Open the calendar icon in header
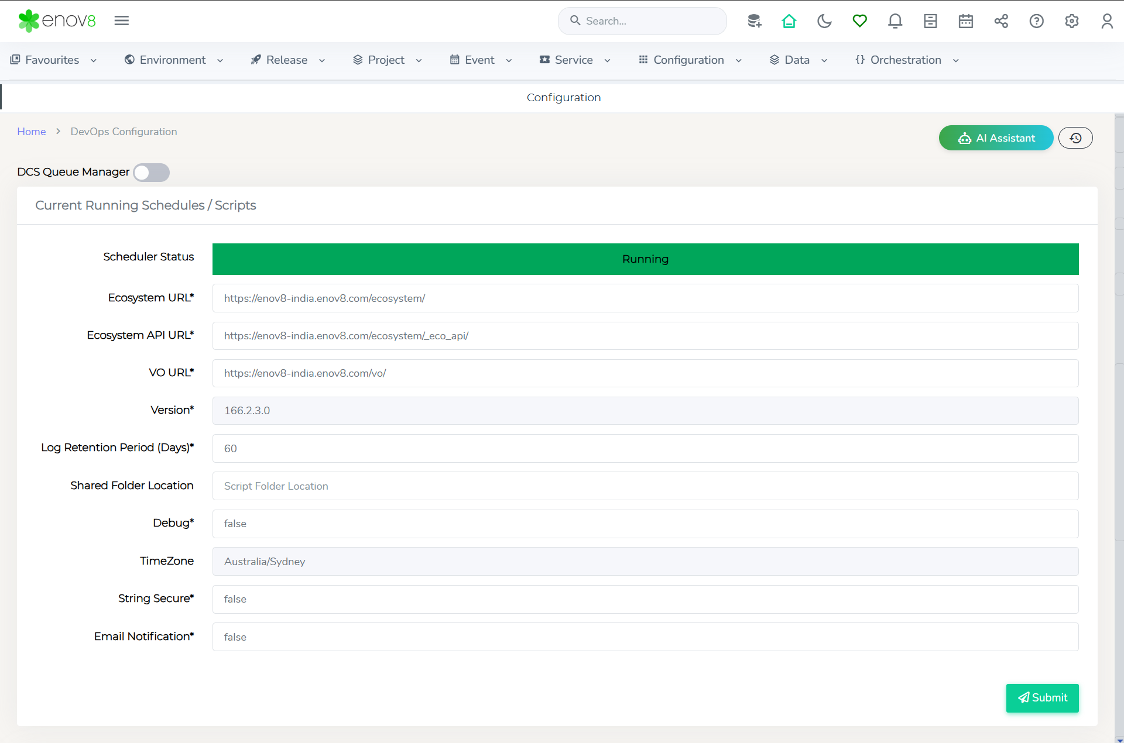Screen dimensions: 1124x743 point(966,21)
